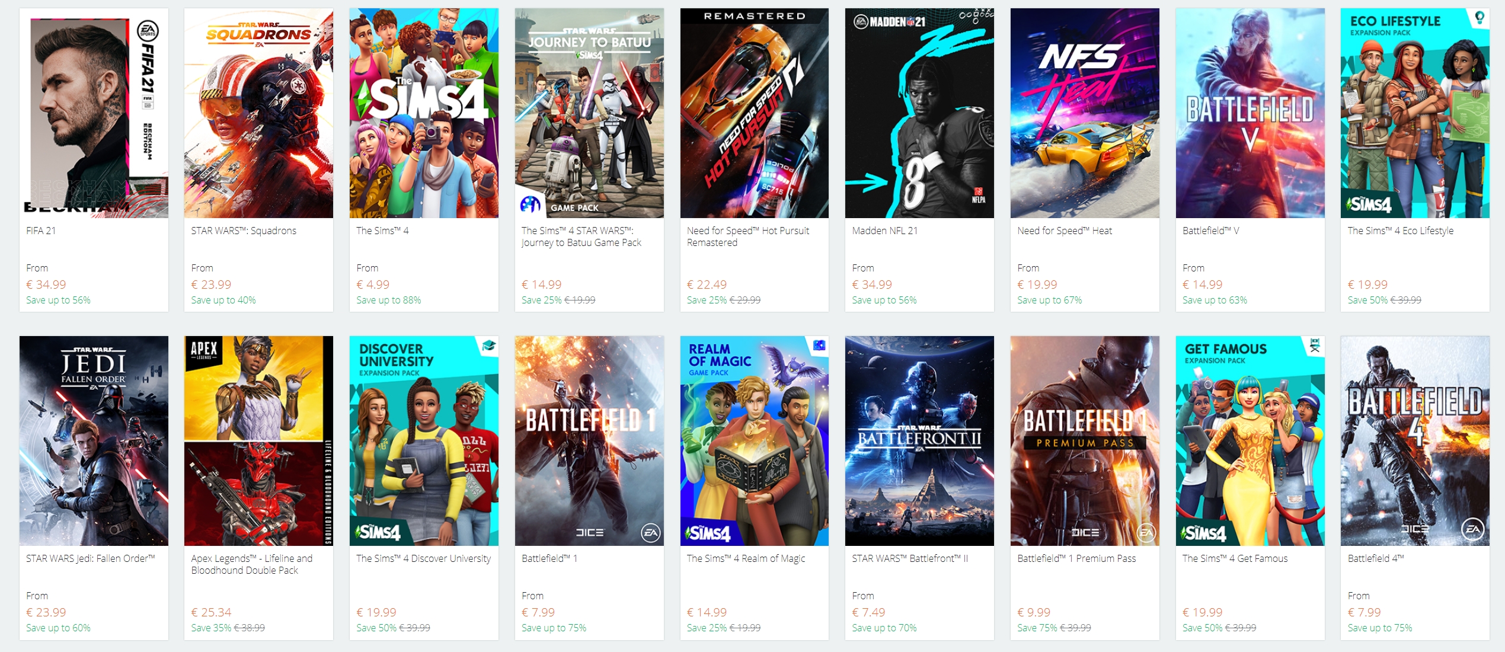This screenshot has width=1505, height=652.
Task: Open Apex Legends Lifeline and Bloodhound cover
Action: pyautogui.click(x=258, y=440)
